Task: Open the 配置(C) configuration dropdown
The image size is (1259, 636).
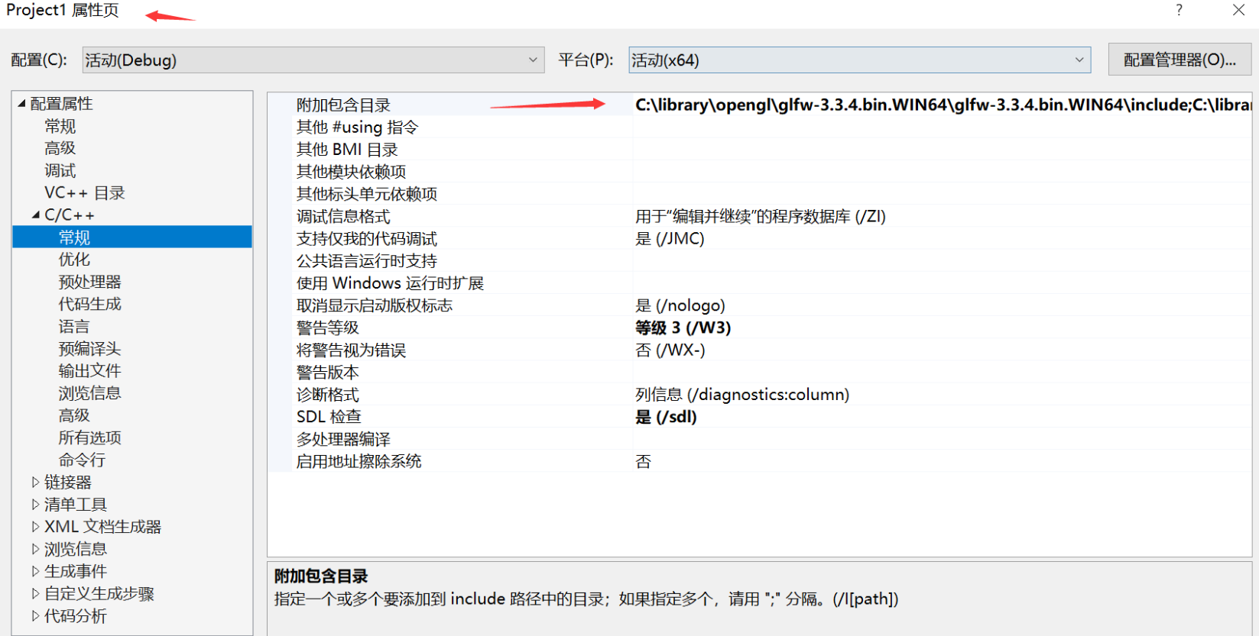Action: click(313, 60)
